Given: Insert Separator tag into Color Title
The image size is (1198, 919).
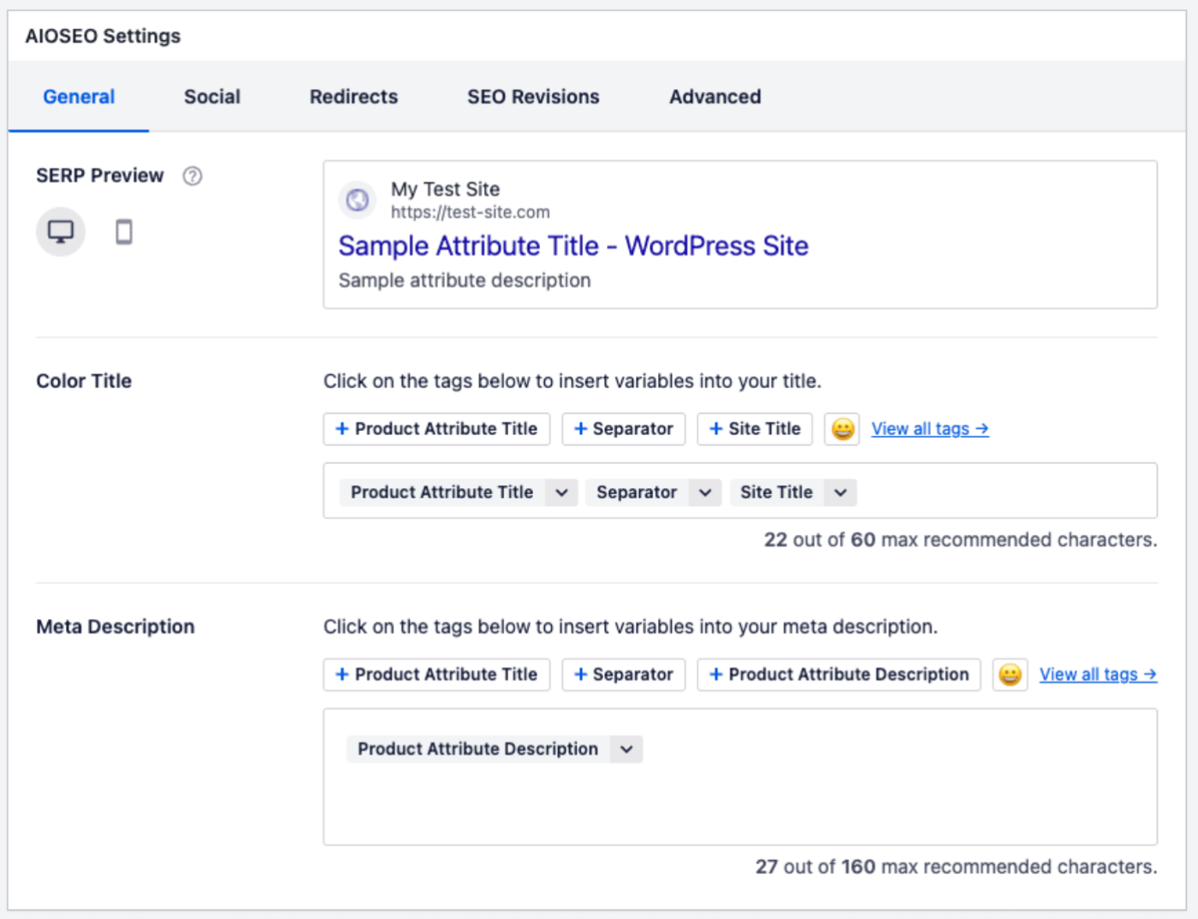Looking at the screenshot, I should 624,429.
